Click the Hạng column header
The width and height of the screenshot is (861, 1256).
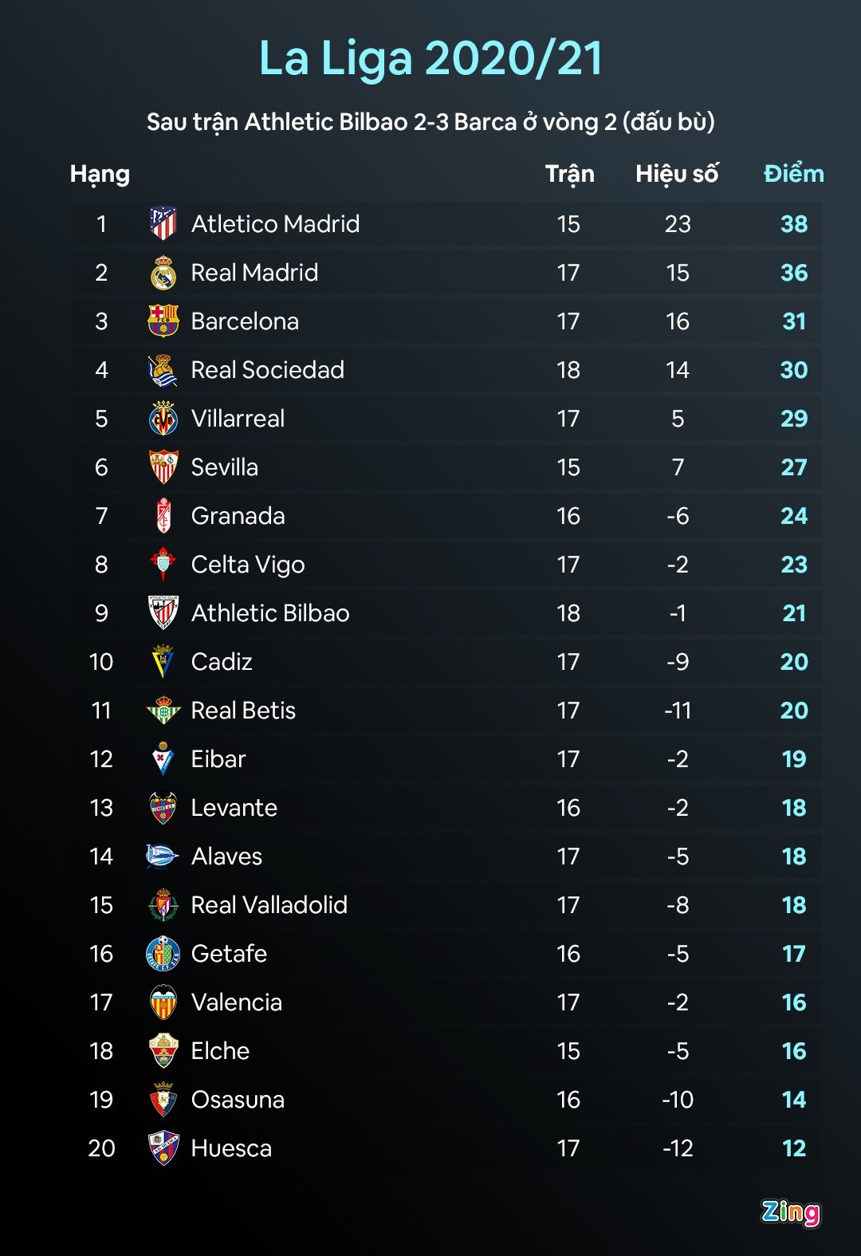click(100, 174)
